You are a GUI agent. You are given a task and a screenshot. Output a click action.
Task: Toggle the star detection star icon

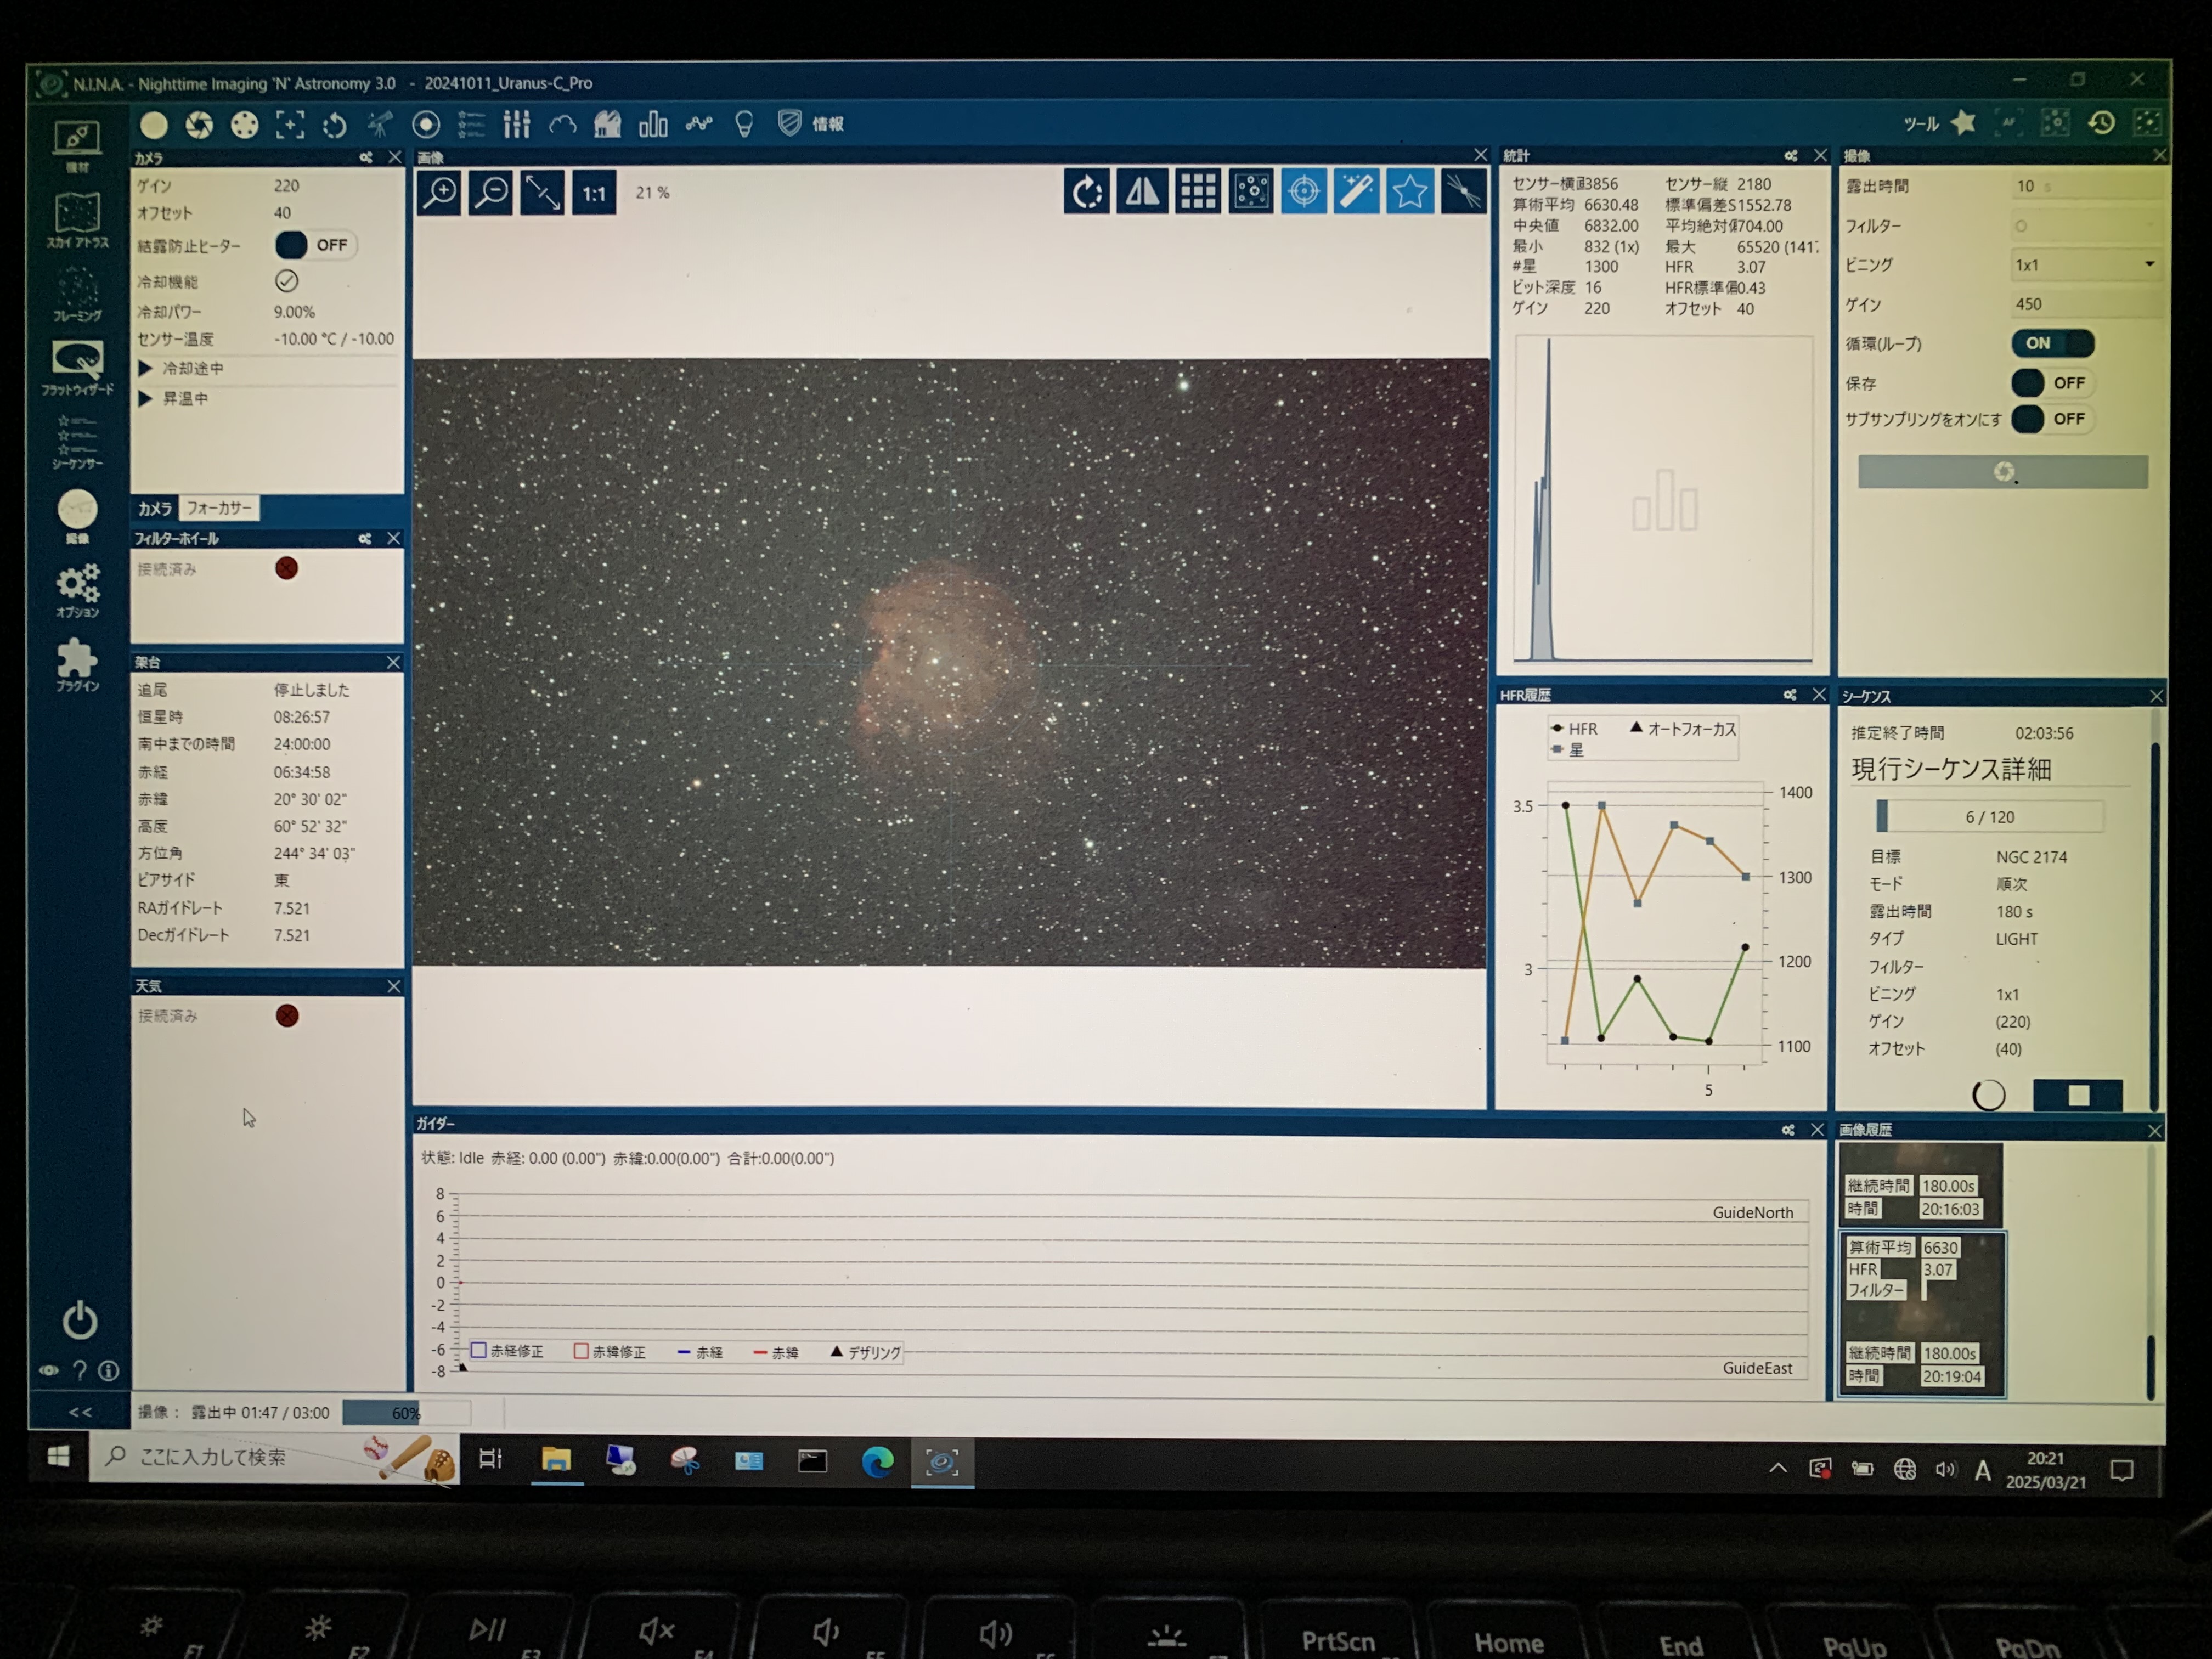click(x=1410, y=191)
